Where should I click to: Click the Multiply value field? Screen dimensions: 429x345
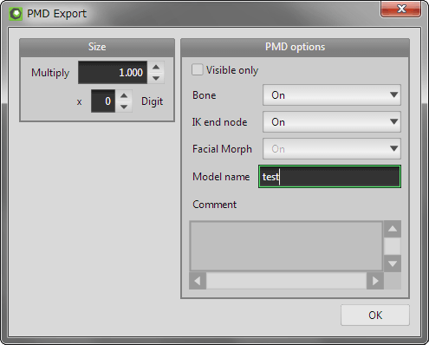click(113, 73)
